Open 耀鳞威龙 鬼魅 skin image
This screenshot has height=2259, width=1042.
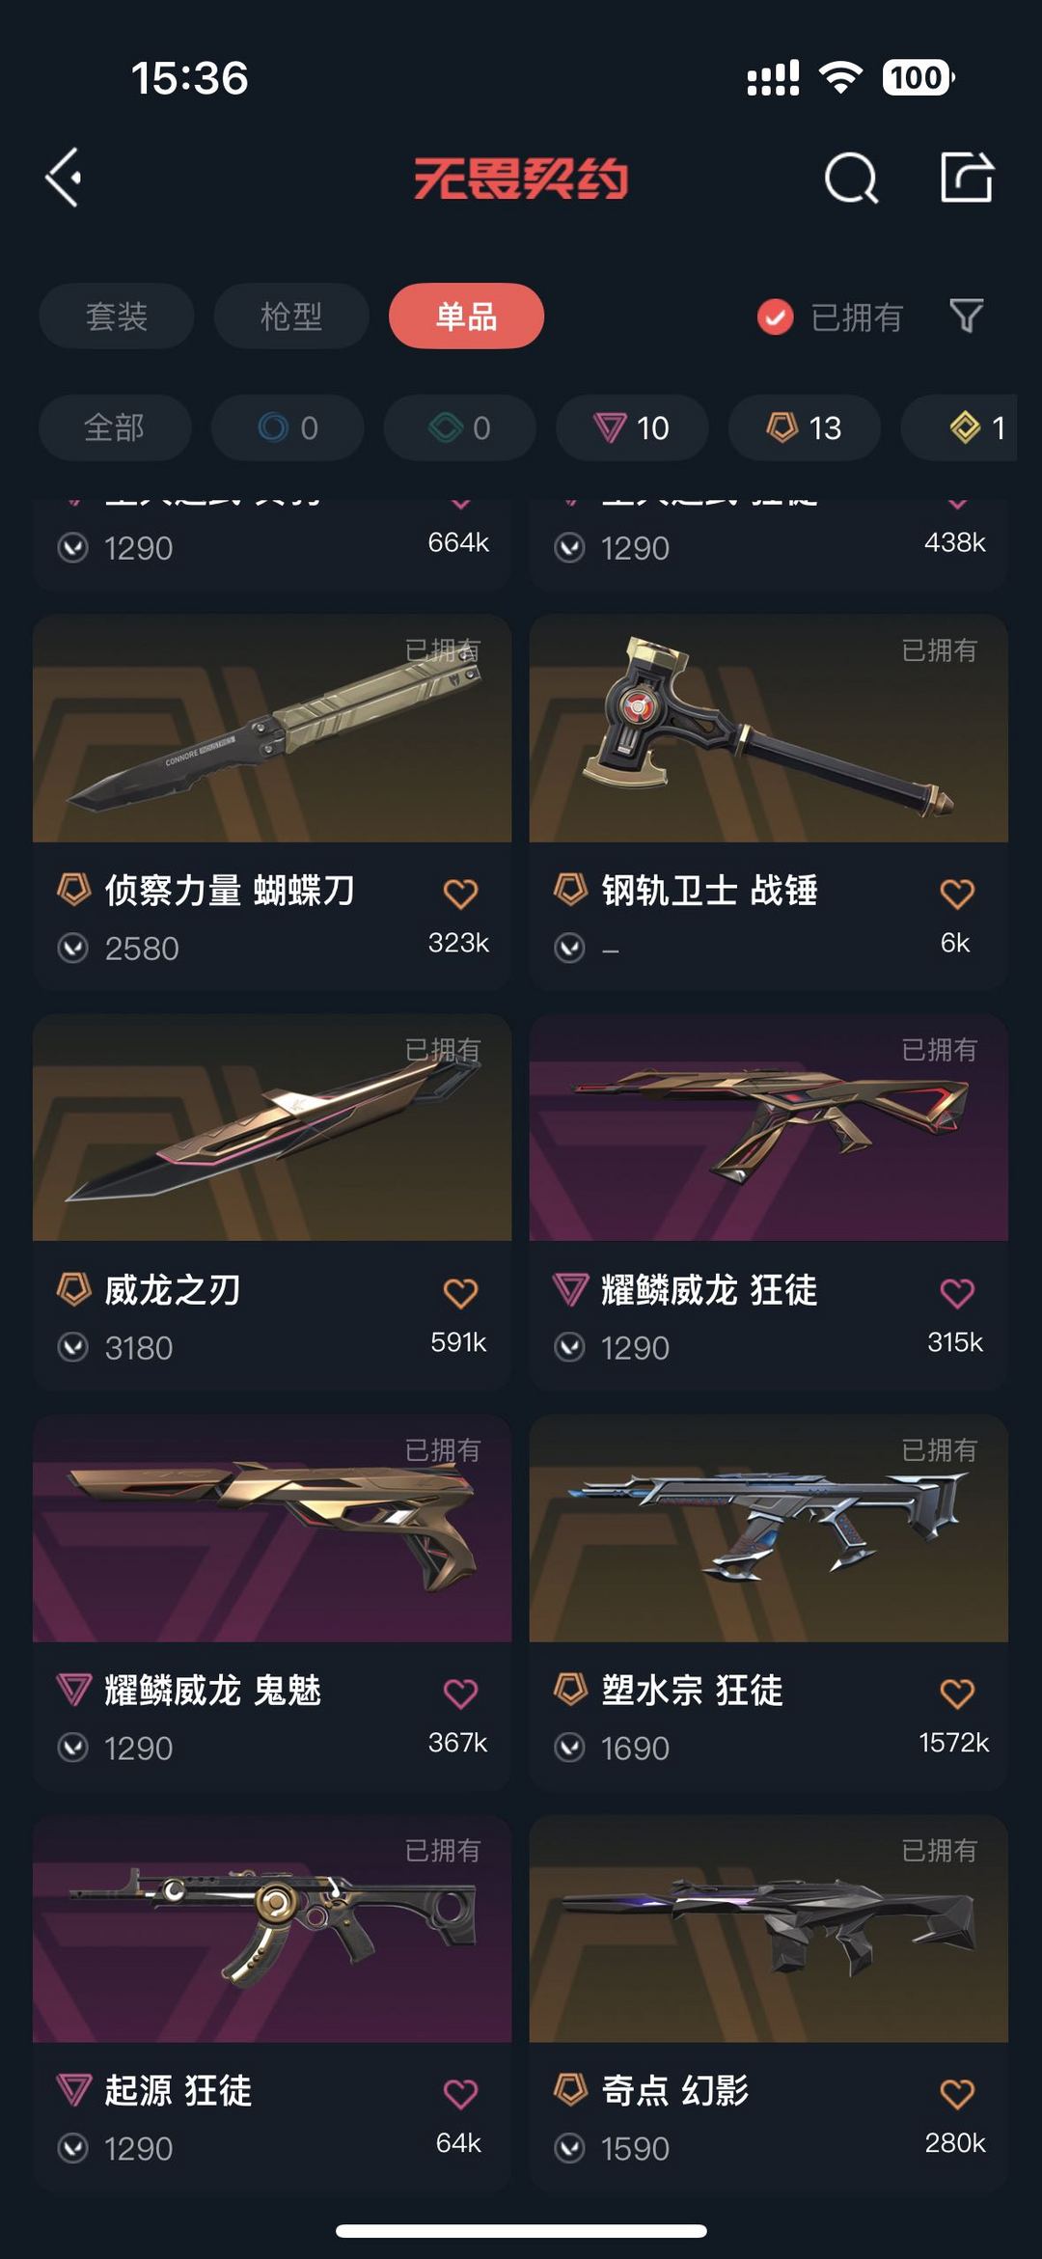tap(272, 1529)
